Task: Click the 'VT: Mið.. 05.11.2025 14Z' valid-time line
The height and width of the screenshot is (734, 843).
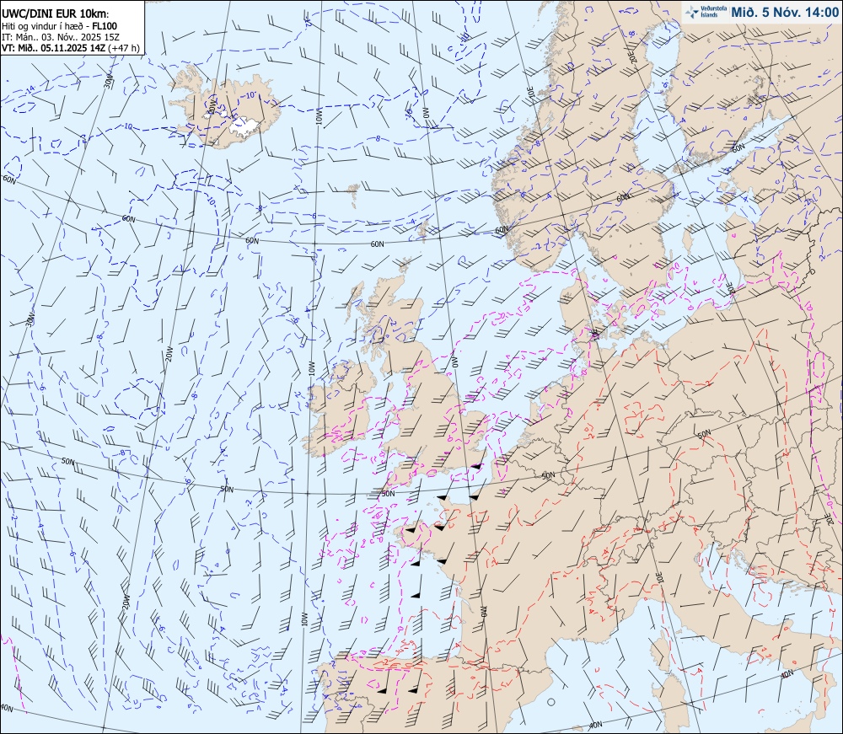Action: [x=54, y=48]
